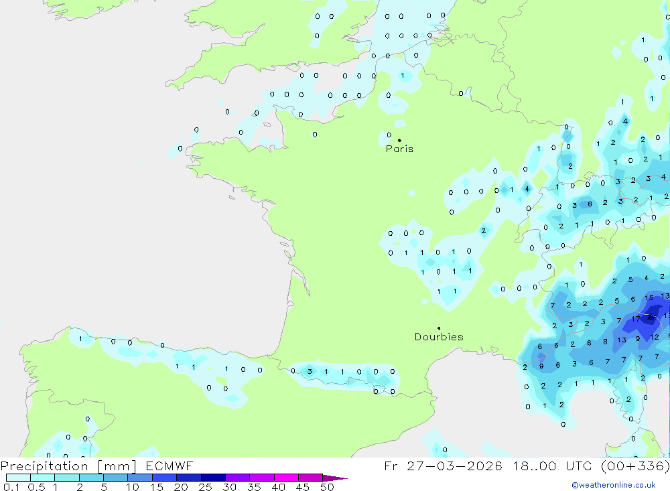Click the 'Precipitation [mm]' title text
This screenshot has width=670, height=491.
[x=68, y=466]
